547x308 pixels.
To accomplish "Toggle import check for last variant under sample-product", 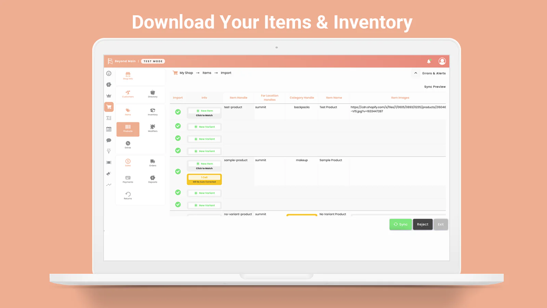I will pos(178,205).
